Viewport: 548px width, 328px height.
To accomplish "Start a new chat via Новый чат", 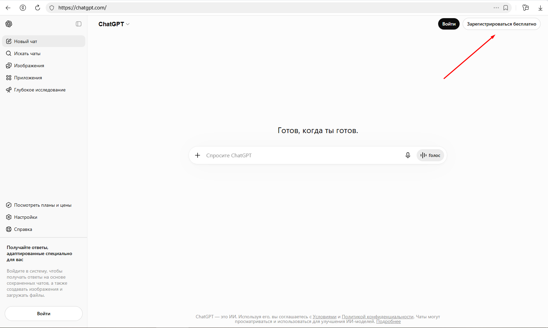I will (44, 41).
